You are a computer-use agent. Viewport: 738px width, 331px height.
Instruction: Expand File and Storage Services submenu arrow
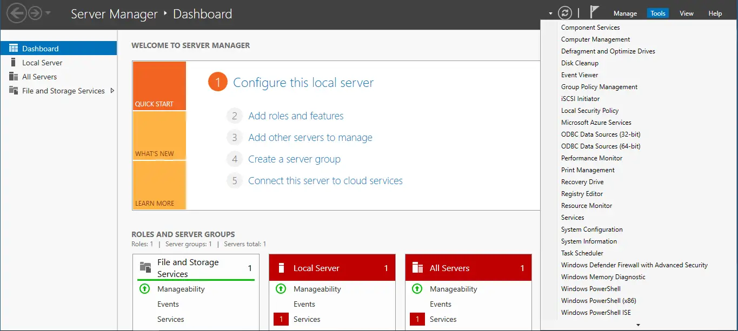tap(112, 91)
